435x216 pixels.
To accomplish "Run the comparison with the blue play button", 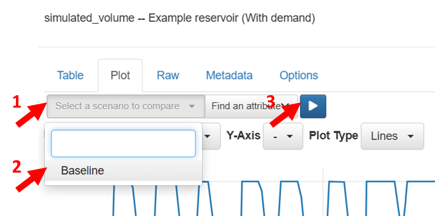I will (313, 106).
